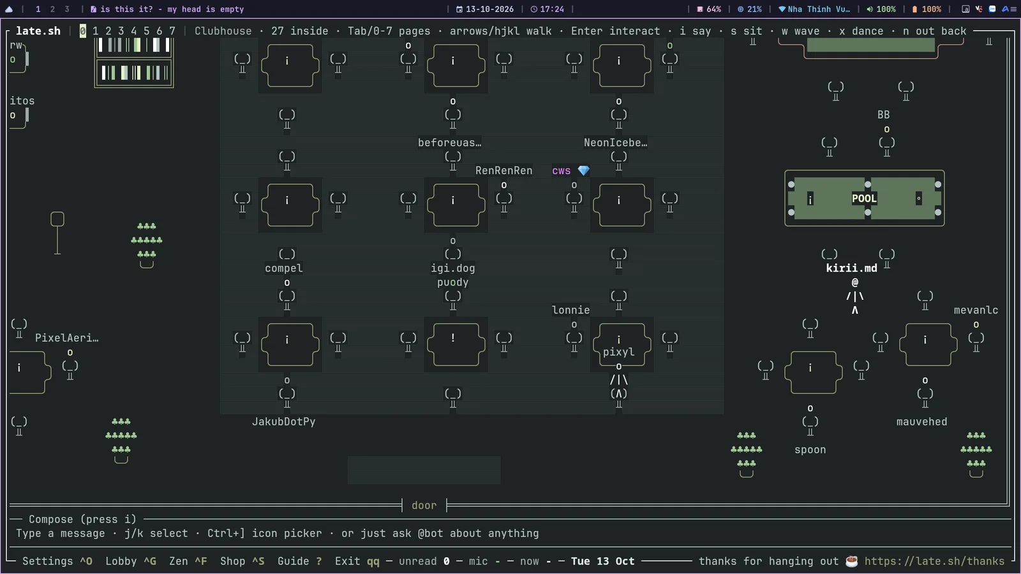
Task: Click the RenRenRen name label
Action: (x=504, y=170)
